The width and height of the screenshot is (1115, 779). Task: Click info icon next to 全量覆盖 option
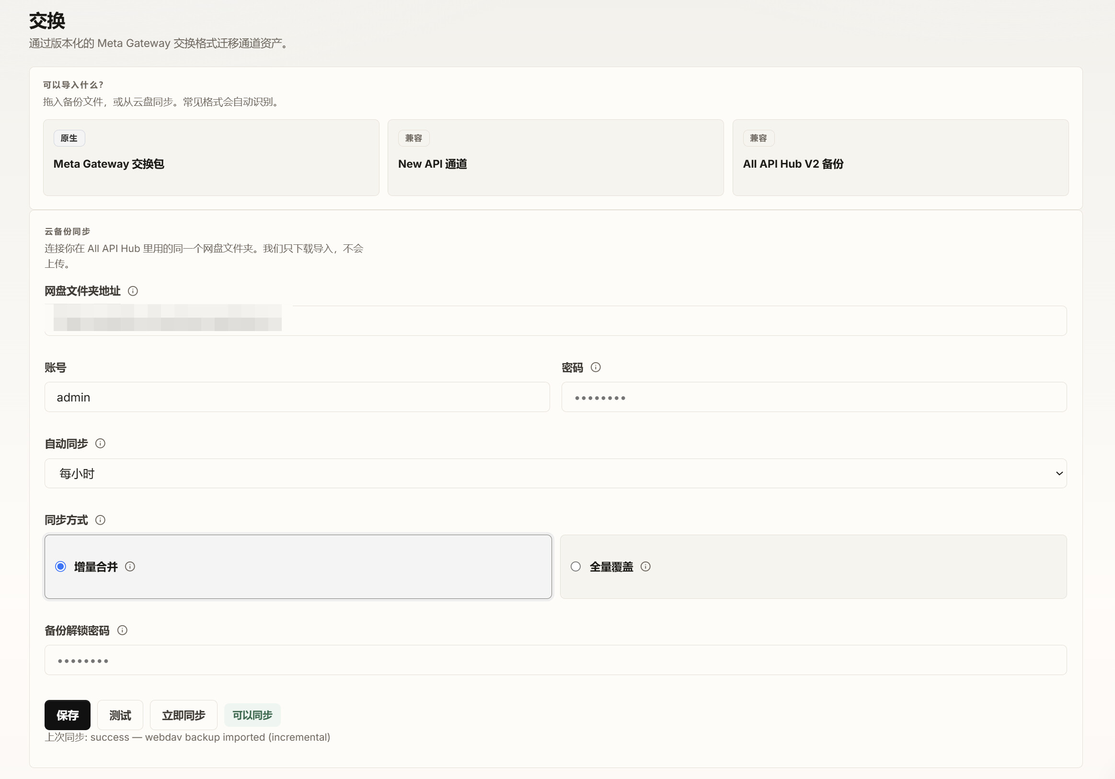[x=646, y=567]
